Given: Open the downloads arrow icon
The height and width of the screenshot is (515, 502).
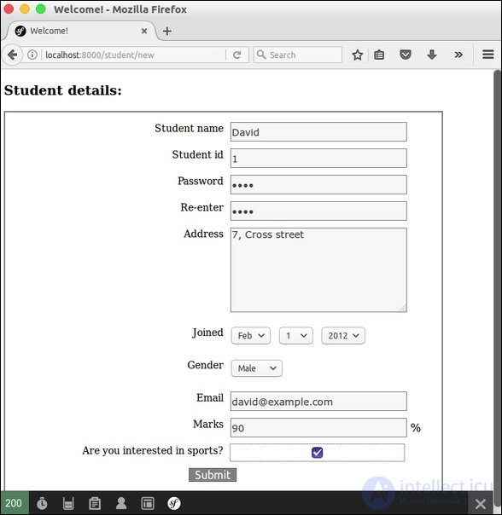Looking at the screenshot, I should pos(432,55).
